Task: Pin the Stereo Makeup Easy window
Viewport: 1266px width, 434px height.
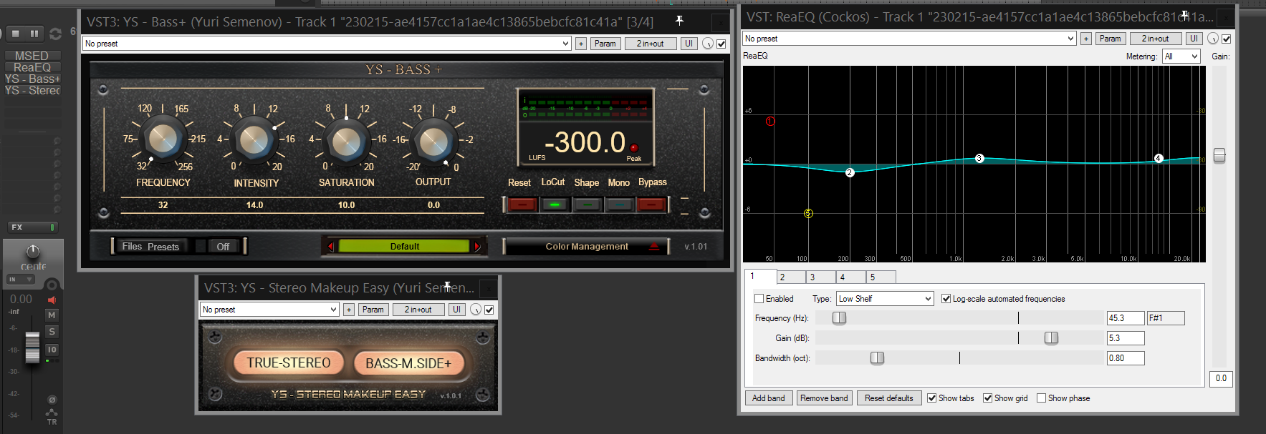Action: (447, 287)
